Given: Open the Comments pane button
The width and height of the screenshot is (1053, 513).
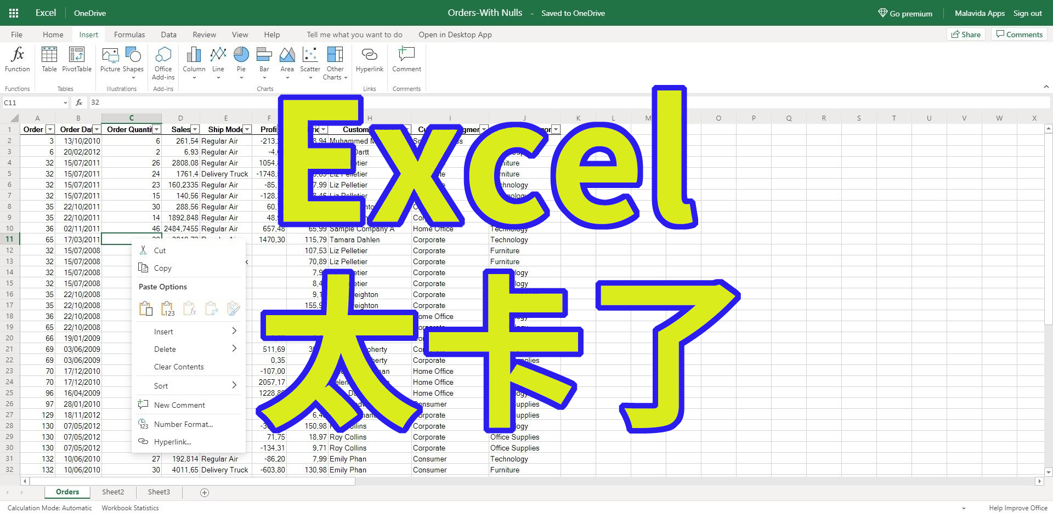Looking at the screenshot, I should 1019,35.
